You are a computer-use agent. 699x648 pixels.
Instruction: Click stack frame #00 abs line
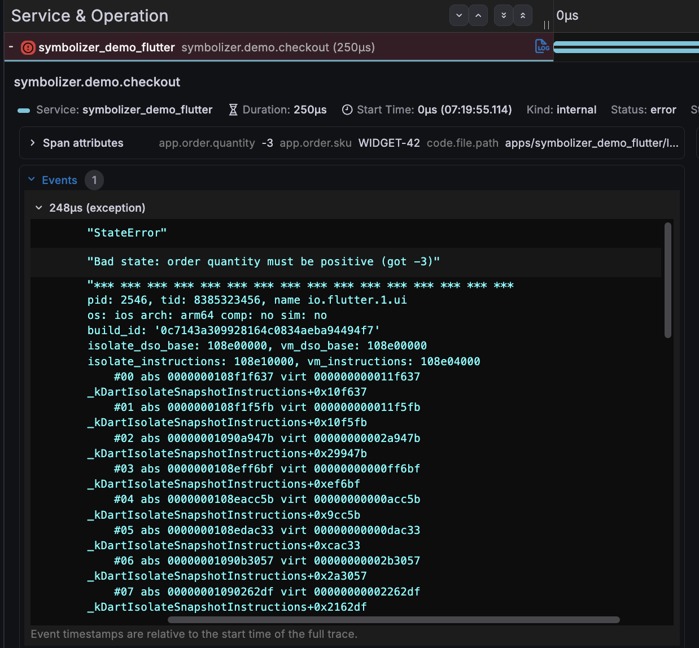(x=267, y=376)
